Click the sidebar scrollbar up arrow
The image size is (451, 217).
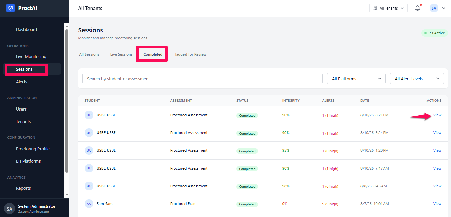point(67,26)
